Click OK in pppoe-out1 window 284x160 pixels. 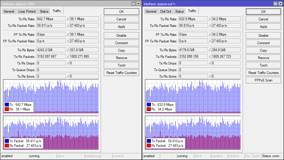[263, 11]
